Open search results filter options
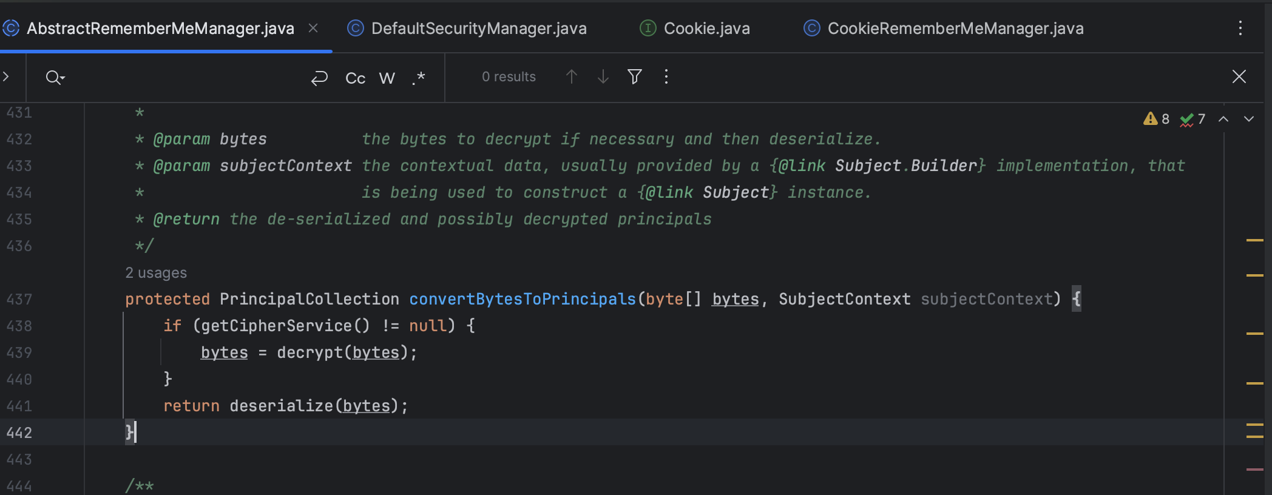This screenshot has width=1272, height=495. 635,76
